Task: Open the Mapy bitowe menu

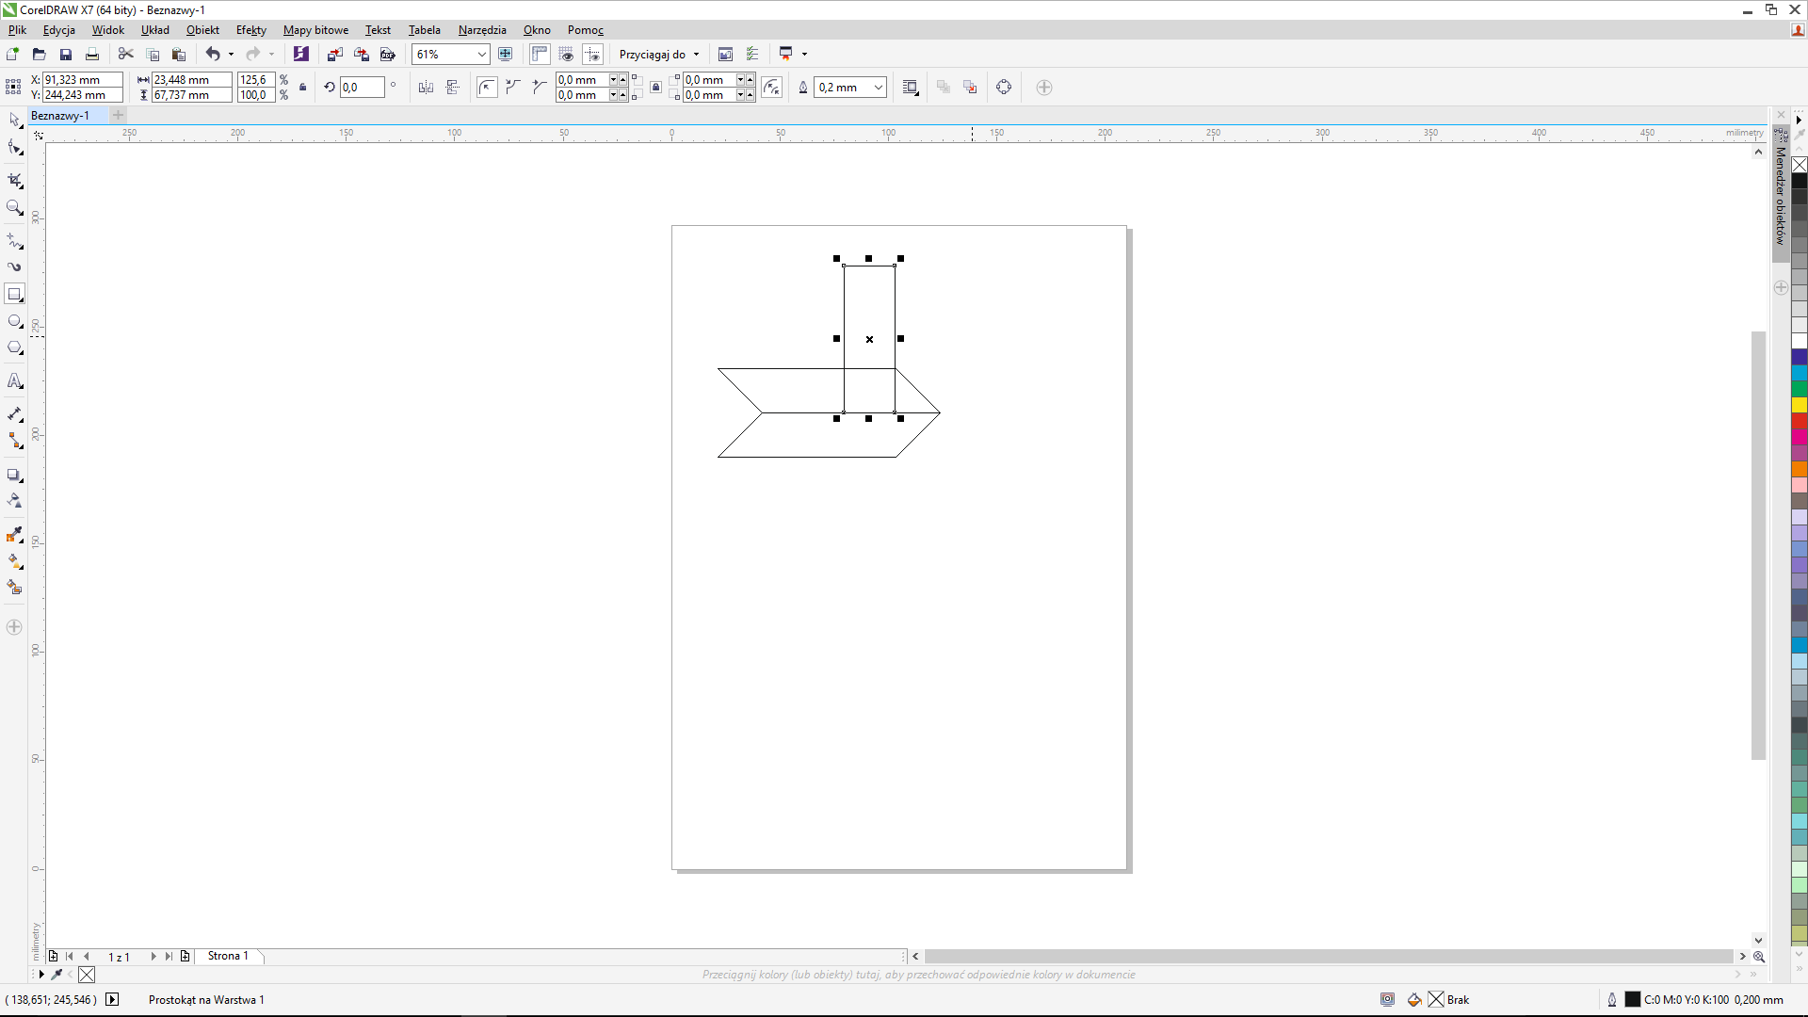Action: click(x=315, y=30)
